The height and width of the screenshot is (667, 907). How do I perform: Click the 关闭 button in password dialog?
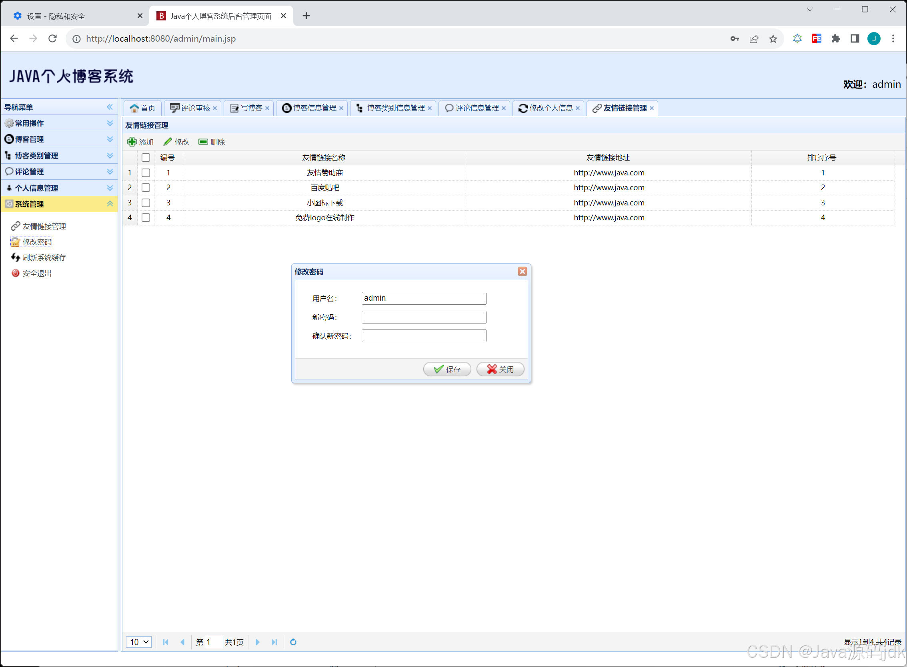click(500, 369)
